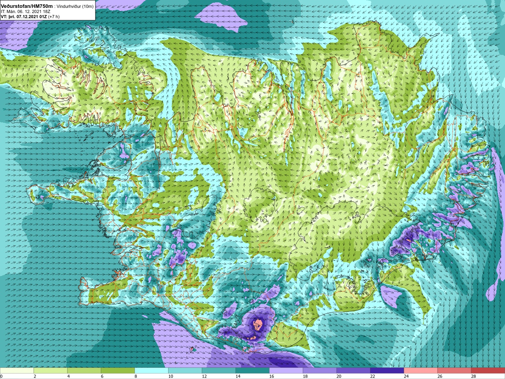The image size is (505, 379).
Task: Click the legend scale number 10
Action: tap(170, 376)
